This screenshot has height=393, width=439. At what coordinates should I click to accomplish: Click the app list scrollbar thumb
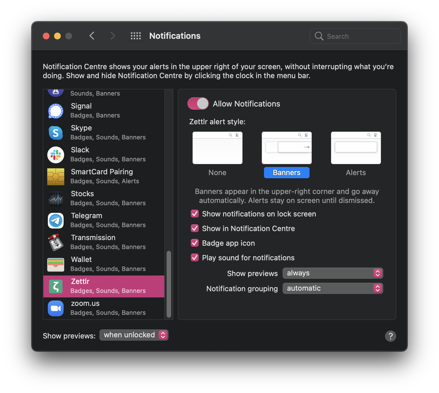(169, 284)
